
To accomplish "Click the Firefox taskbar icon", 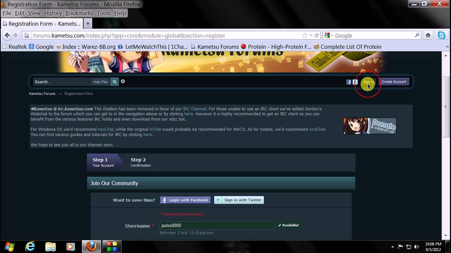I will [92, 247].
